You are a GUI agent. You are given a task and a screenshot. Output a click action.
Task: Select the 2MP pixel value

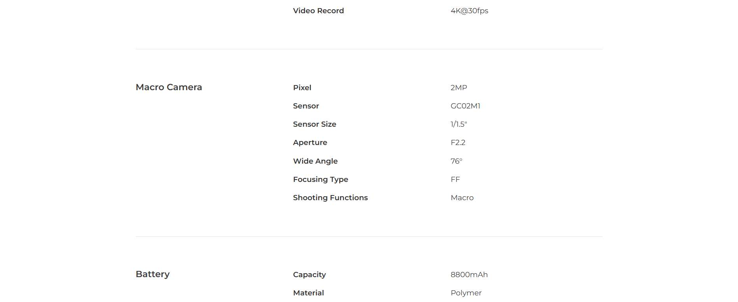pyautogui.click(x=459, y=88)
